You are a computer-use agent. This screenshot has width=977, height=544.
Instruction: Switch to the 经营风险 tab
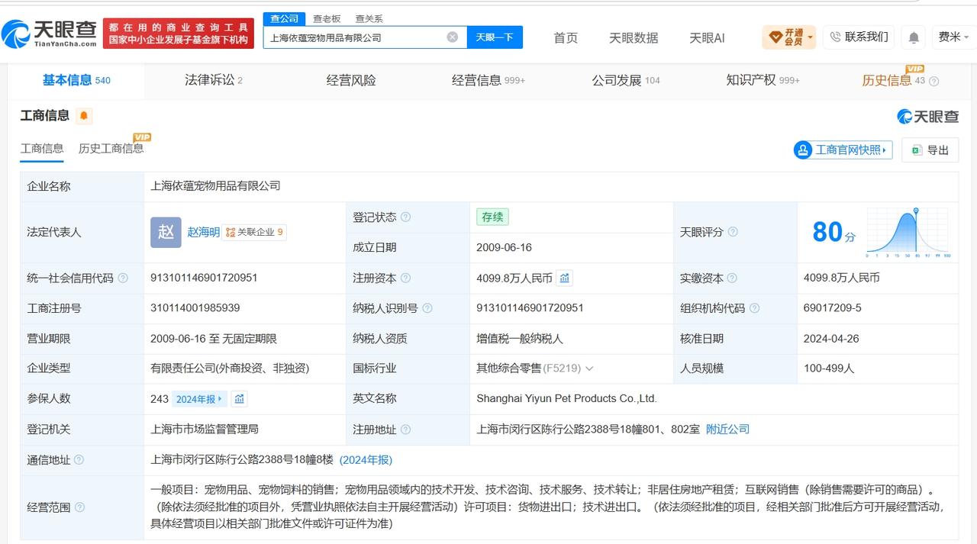351,80
